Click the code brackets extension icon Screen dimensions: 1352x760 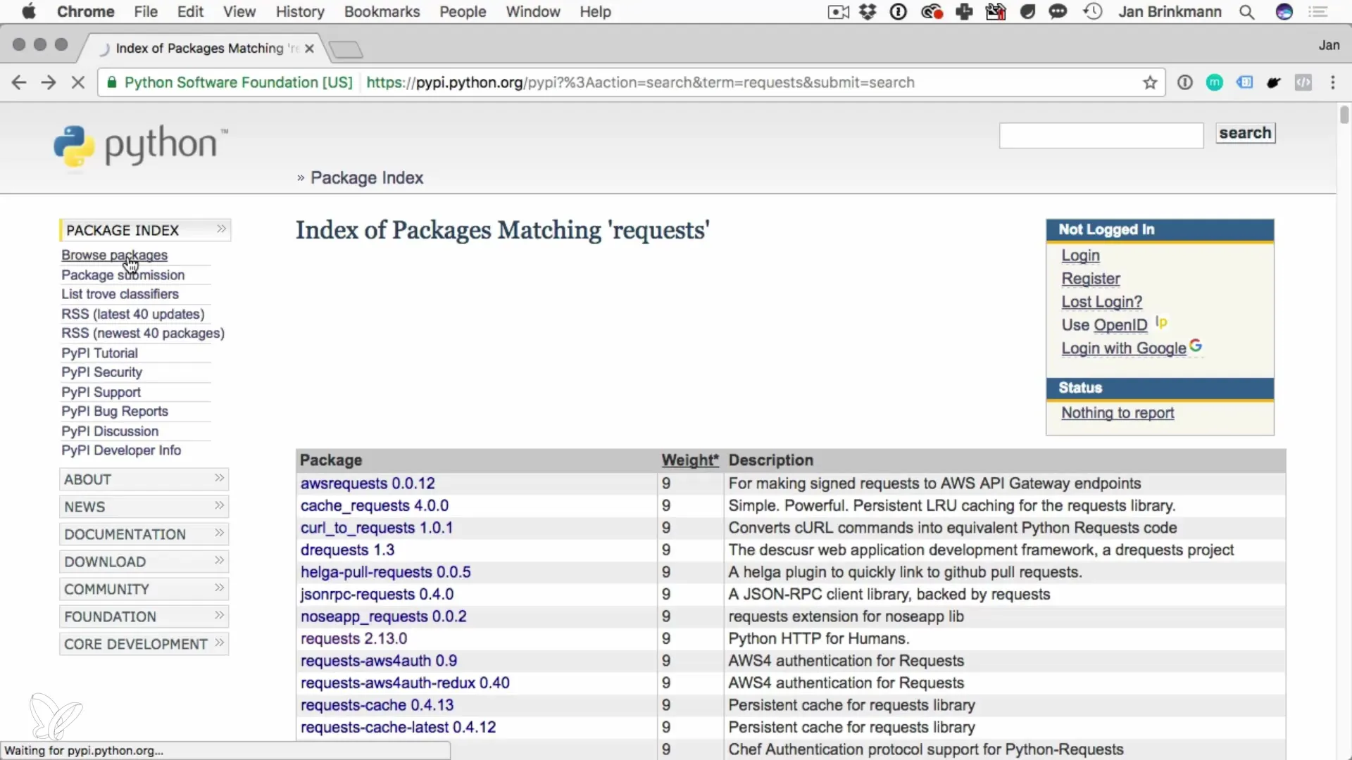point(1303,82)
